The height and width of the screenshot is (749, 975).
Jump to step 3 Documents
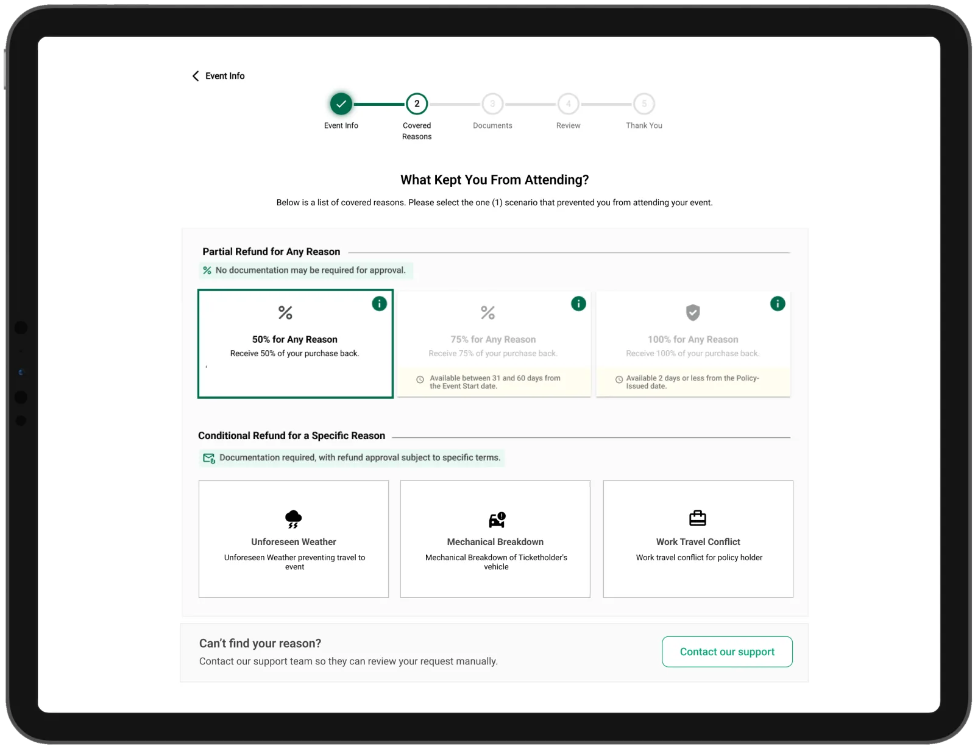click(x=492, y=104)
